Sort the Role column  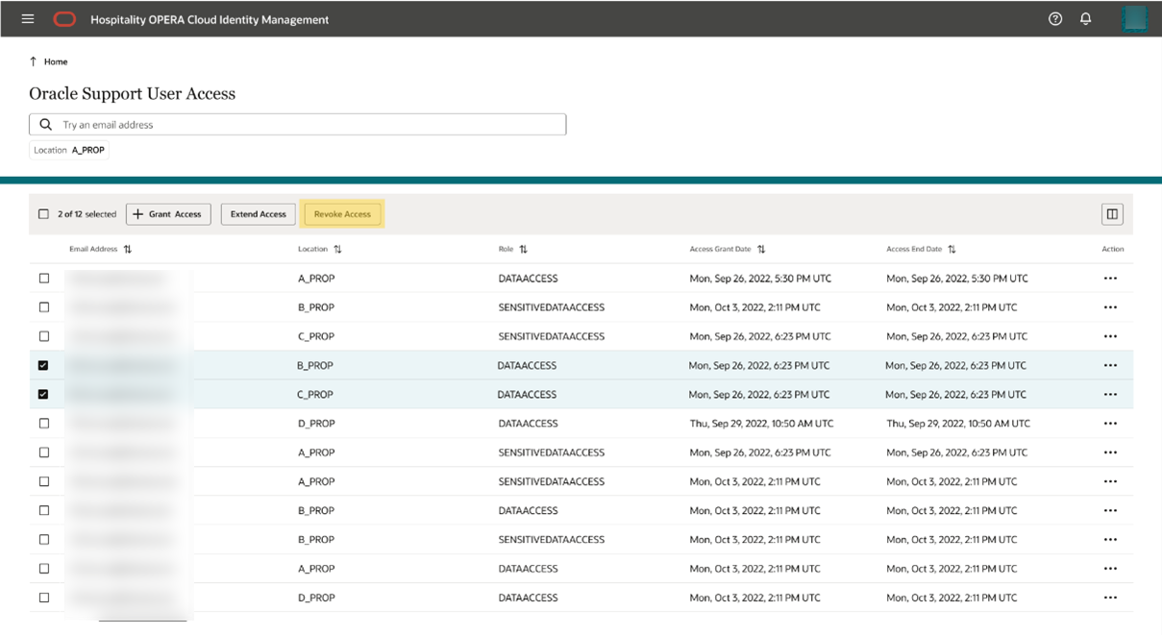[522, 248]
